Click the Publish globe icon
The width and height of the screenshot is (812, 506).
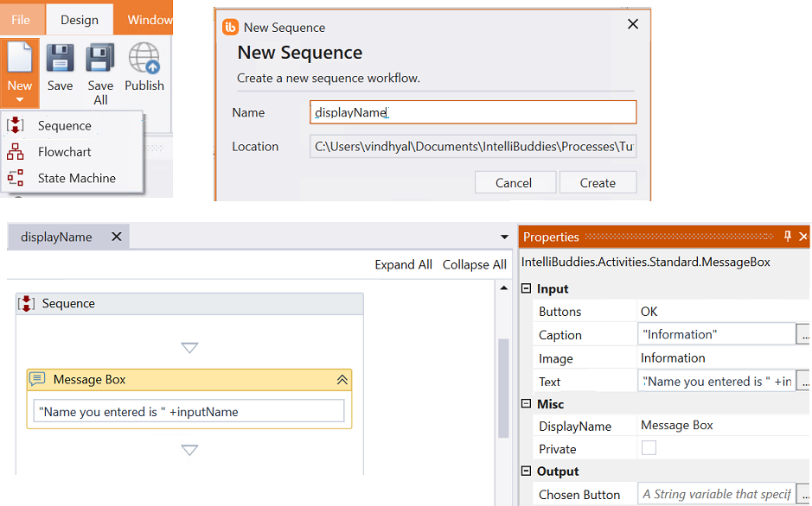click(x=144, y=58)
